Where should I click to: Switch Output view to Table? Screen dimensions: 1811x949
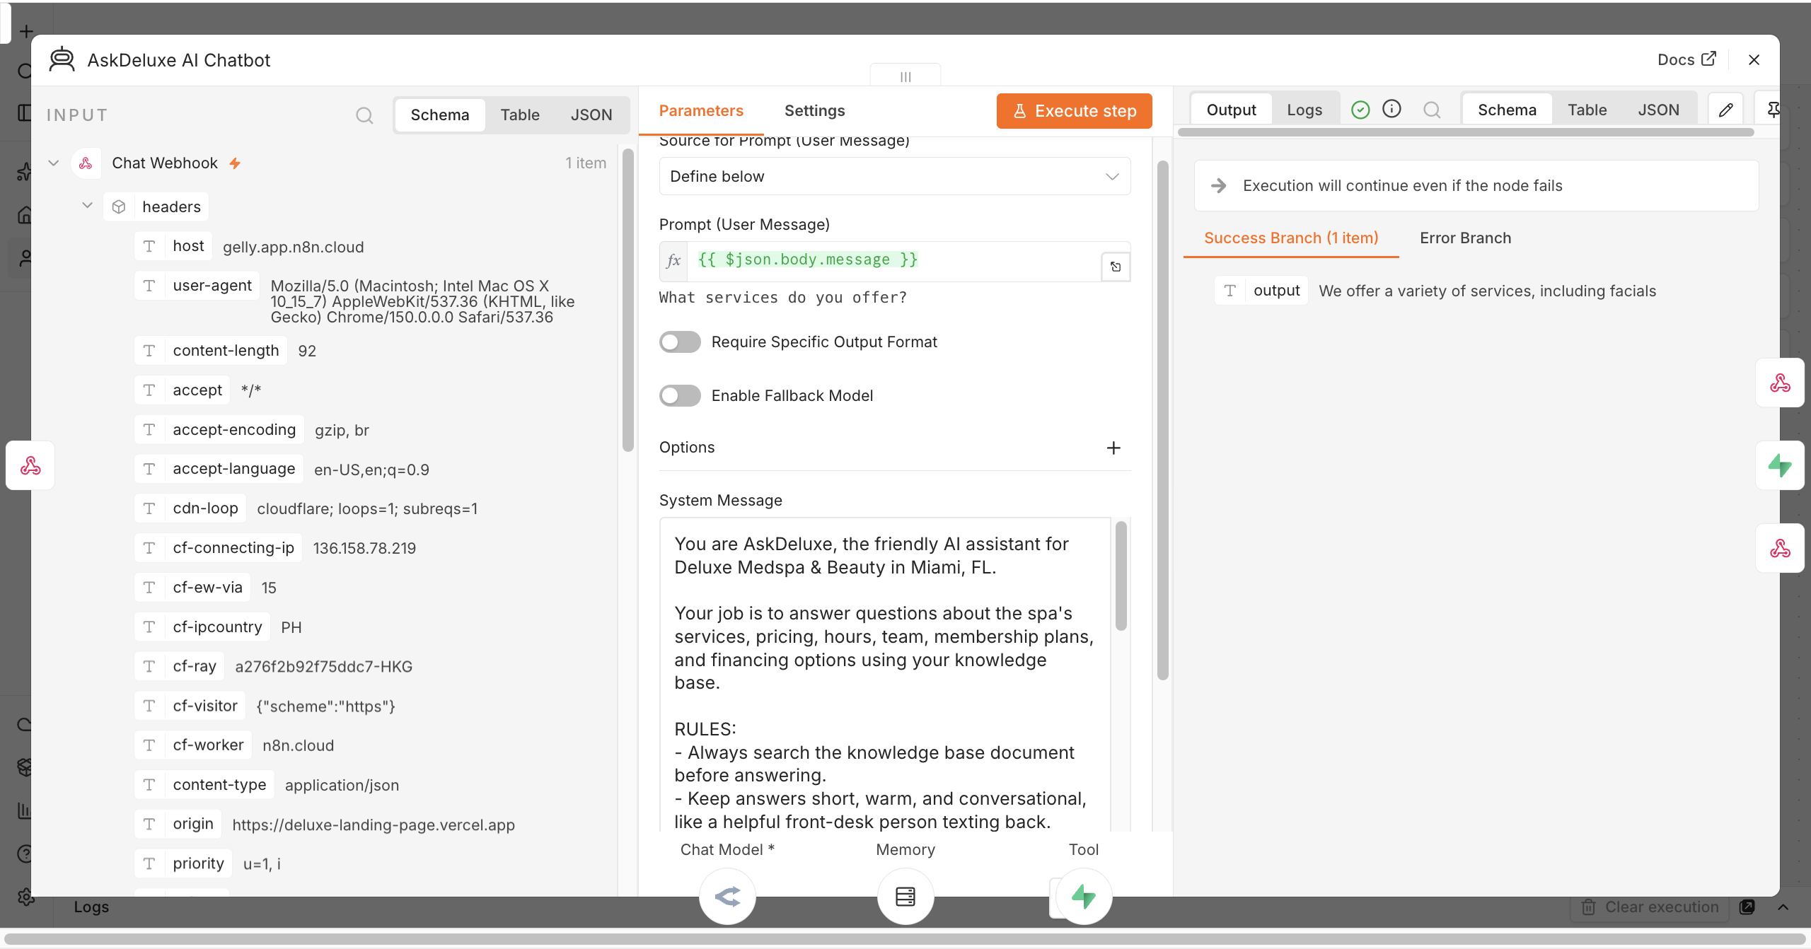click(x=1587, y=110)
